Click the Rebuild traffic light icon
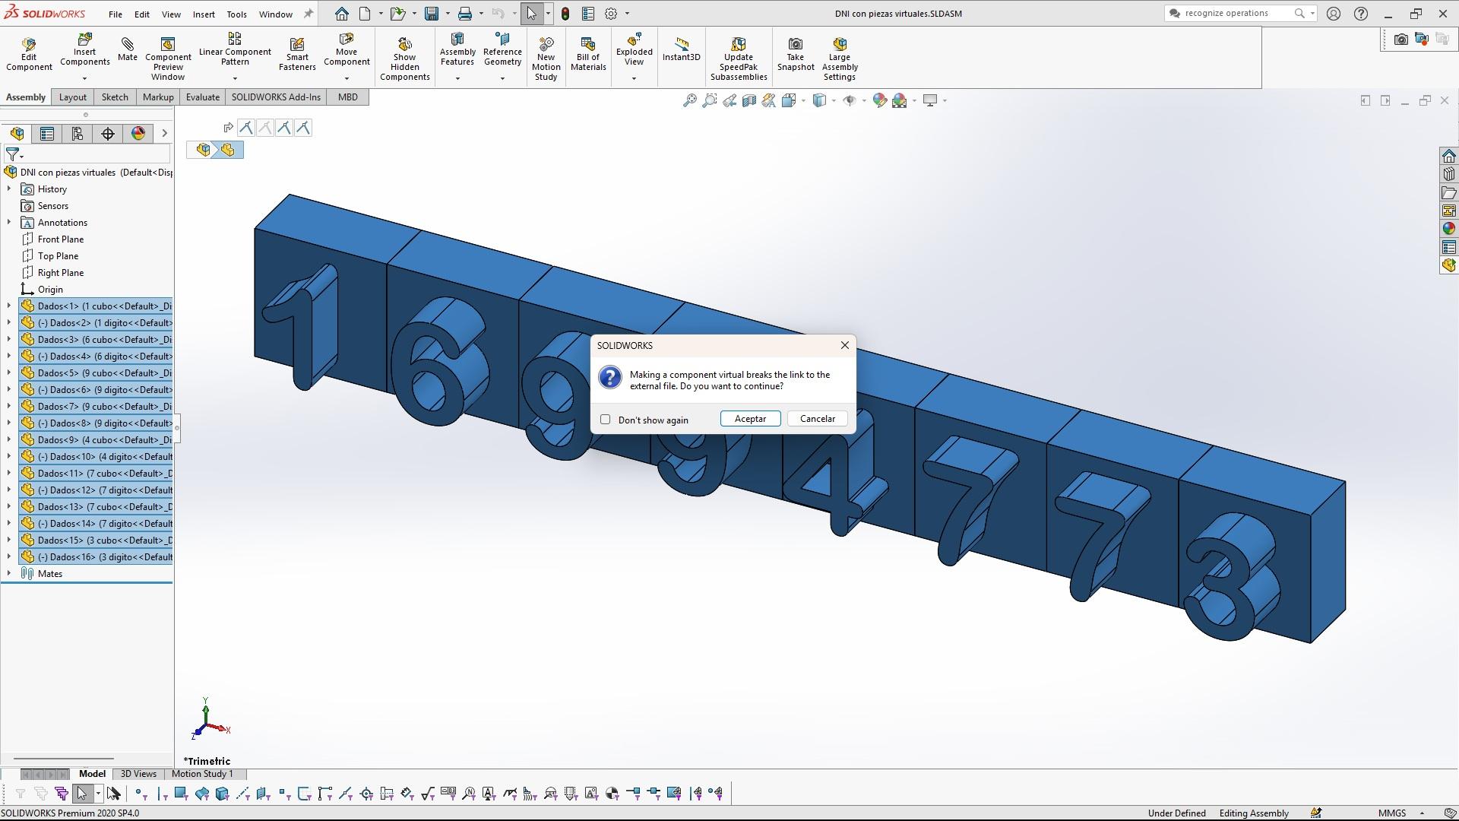 click(565, 14)
